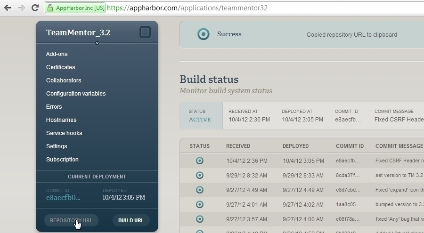Open the Hostnames page
424x233 pixels.
click(61, 120)
